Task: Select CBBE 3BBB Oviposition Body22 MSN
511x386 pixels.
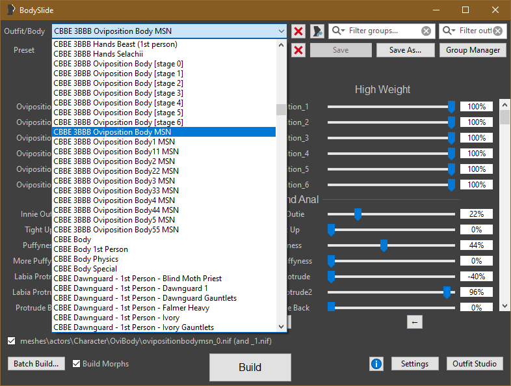Action: (164, 171)
